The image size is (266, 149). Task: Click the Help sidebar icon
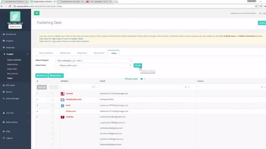4,131
